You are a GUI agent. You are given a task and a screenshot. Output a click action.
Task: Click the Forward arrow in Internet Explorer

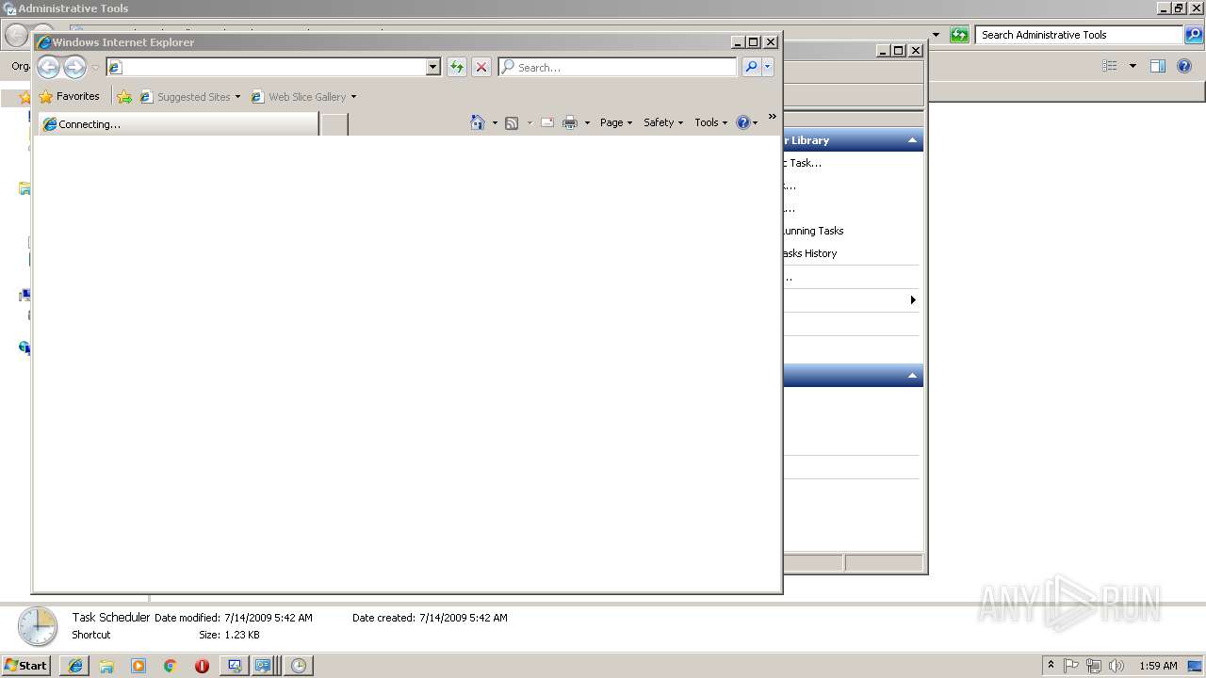pyautogui.click(x=74, y=67)
